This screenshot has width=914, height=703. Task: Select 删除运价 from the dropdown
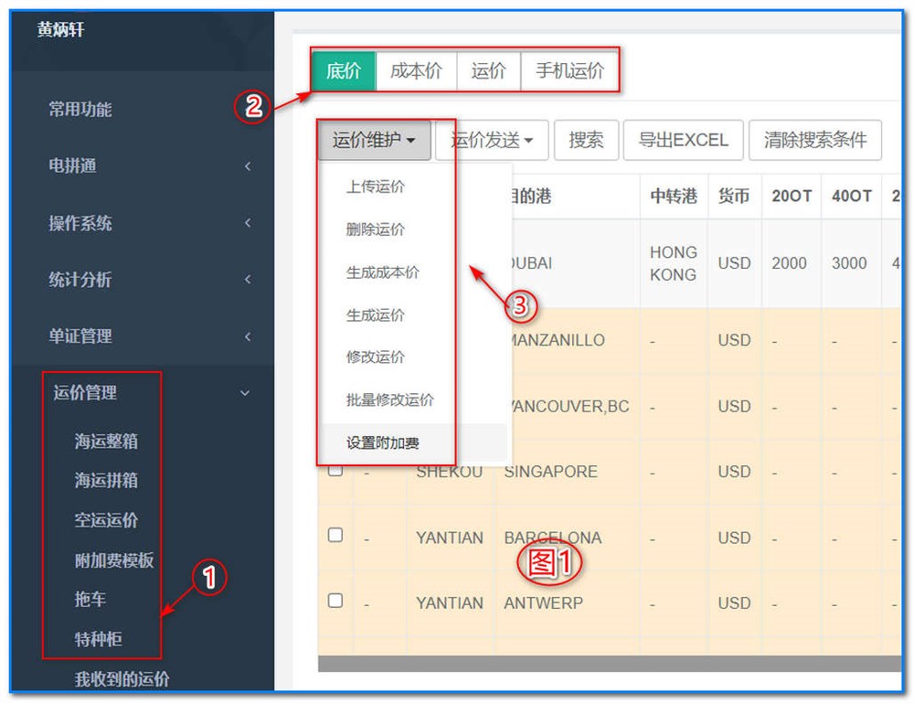coord(375,229)
